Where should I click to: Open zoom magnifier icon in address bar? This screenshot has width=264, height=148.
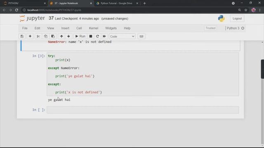click(239, 10)
